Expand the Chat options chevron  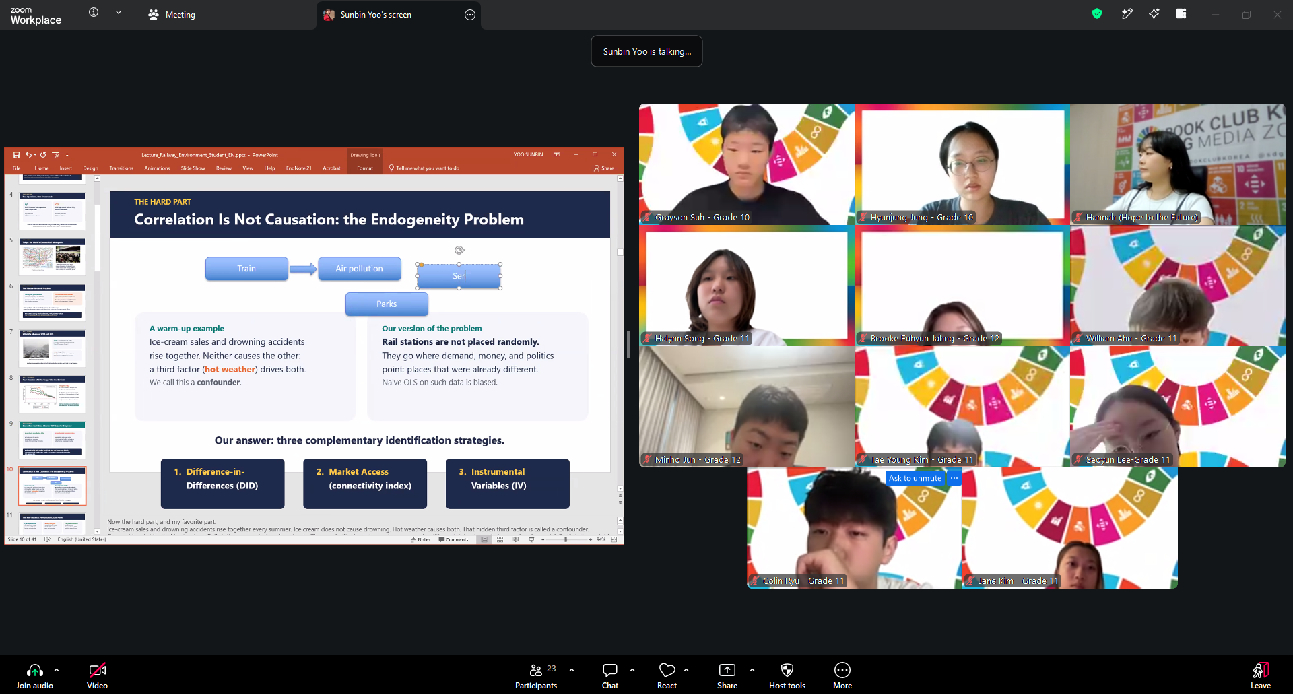[632, 670]
